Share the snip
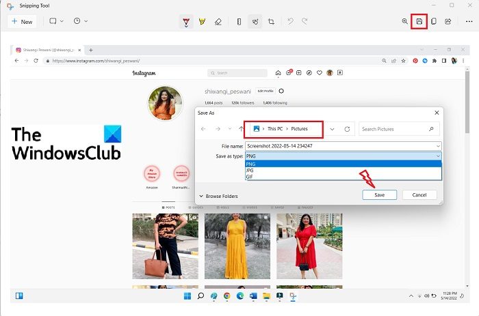479x316 pixels. tap(448, 21)
